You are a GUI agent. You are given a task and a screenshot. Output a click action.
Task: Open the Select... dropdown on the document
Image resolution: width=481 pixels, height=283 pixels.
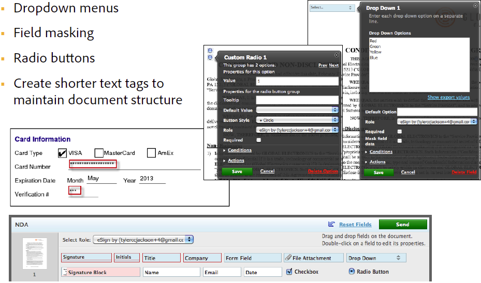click(x=332, y=8)
